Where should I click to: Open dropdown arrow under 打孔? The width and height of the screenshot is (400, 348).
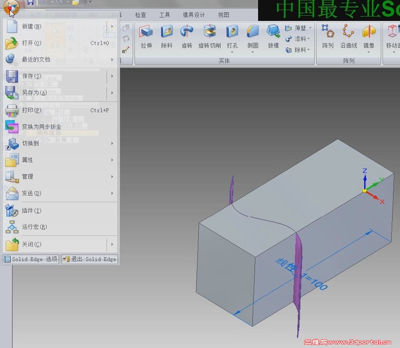232,52
